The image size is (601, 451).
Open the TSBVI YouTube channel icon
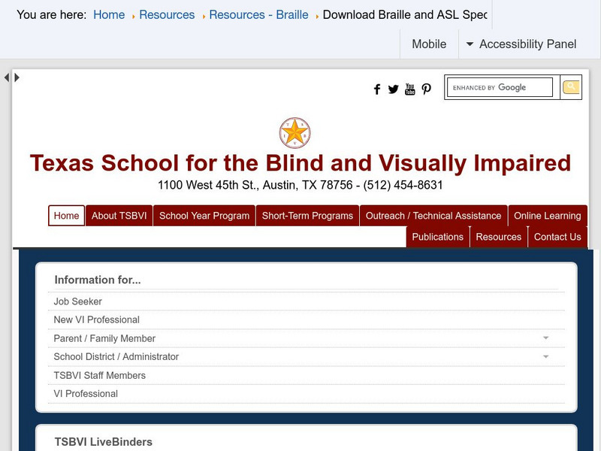[x=409, y=89]
